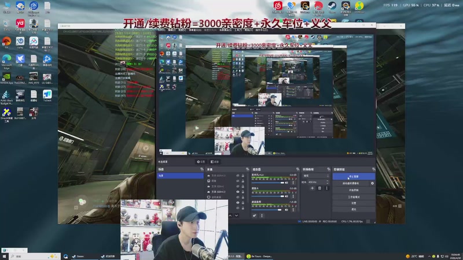Screen dimensions: 463x260
Task: Adjust 桌面音频 volume slider
Action: click(x=267, y=210)
